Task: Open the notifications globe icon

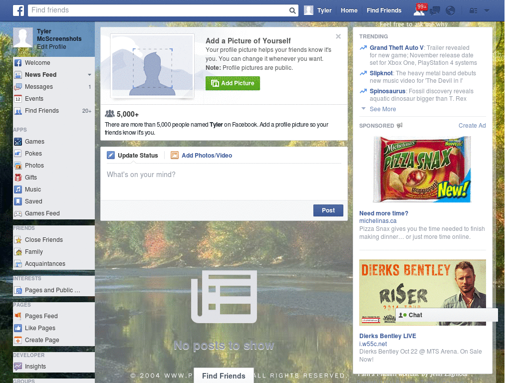Action: pyautogui.click(x=451, y=11)
